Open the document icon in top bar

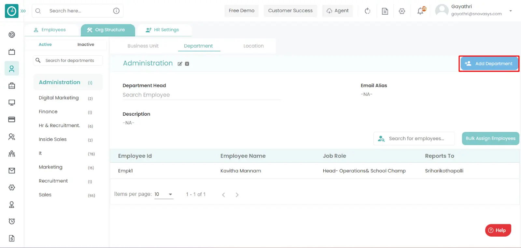pyautogui.click(x=385, y=11)
